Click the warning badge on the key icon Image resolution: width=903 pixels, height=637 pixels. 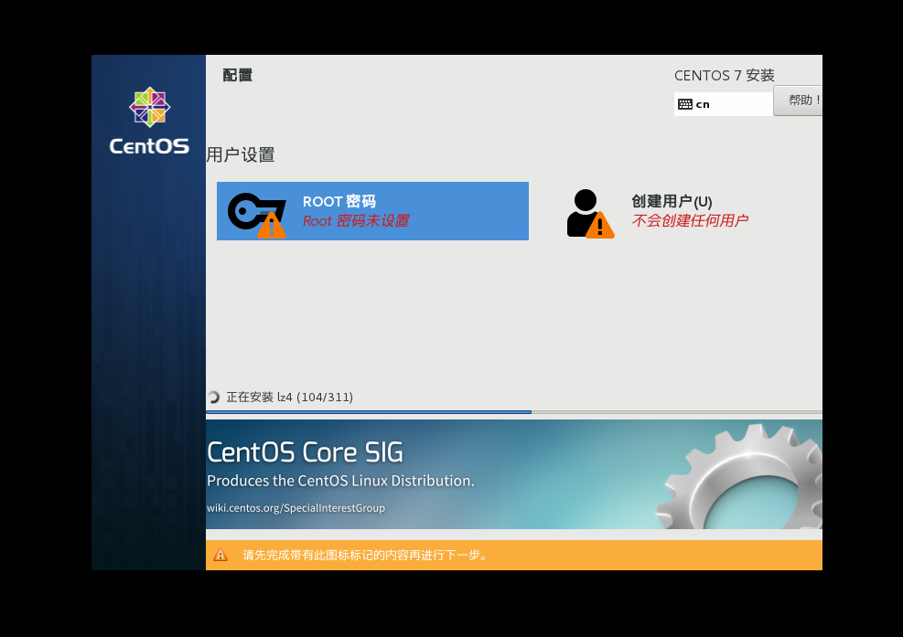tap(271, 225)
